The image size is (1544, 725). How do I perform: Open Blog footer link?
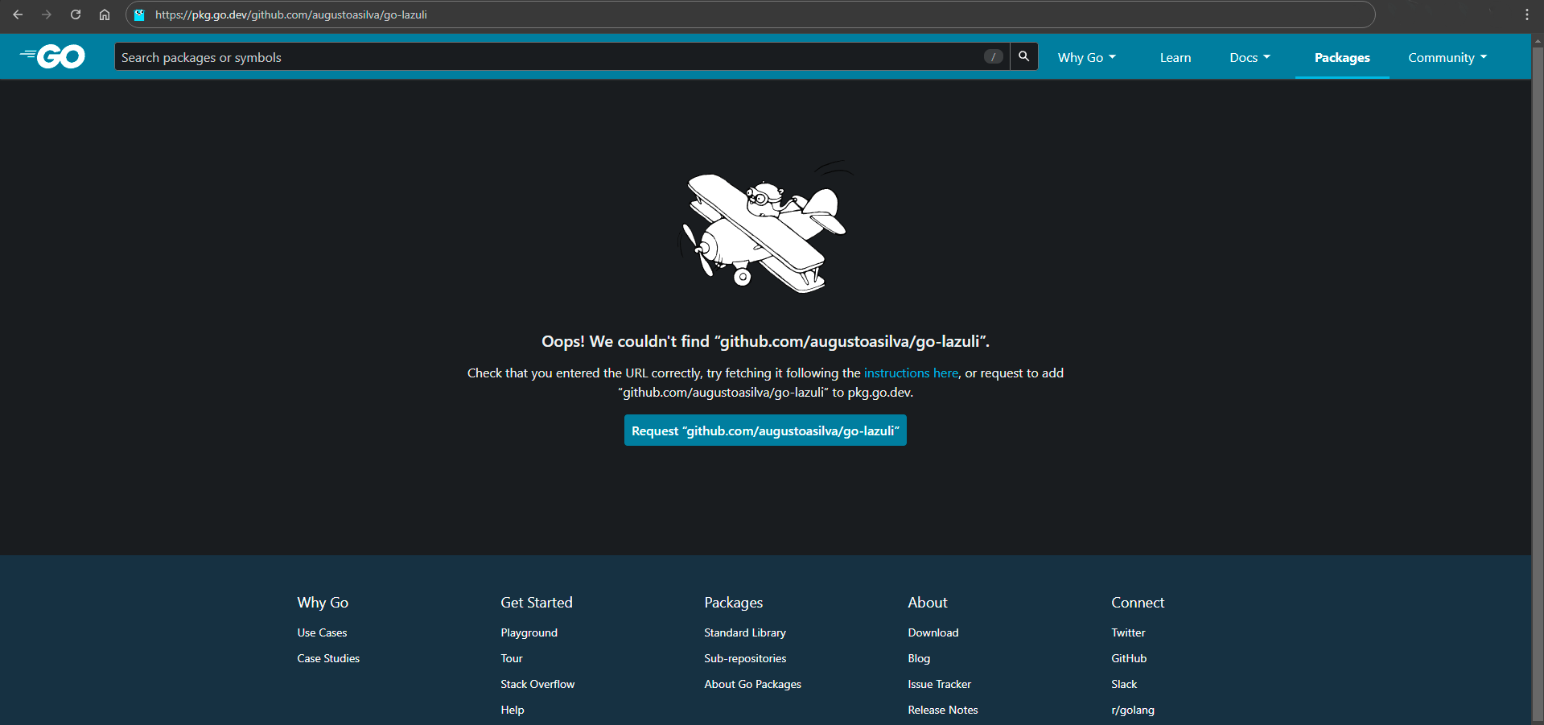pyautogui.click(x=919, y=658)
